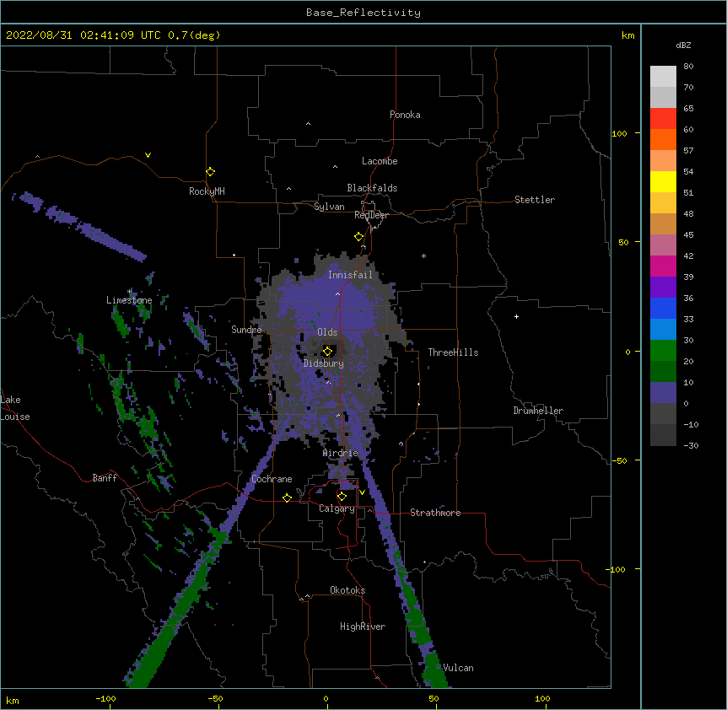This screenshot has height=710, width=727.
Task: Click the Cochrane town label
Action: tap(272, 479)
